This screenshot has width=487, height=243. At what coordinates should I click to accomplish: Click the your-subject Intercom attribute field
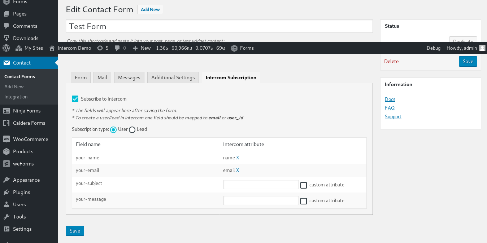pos(261,185)
